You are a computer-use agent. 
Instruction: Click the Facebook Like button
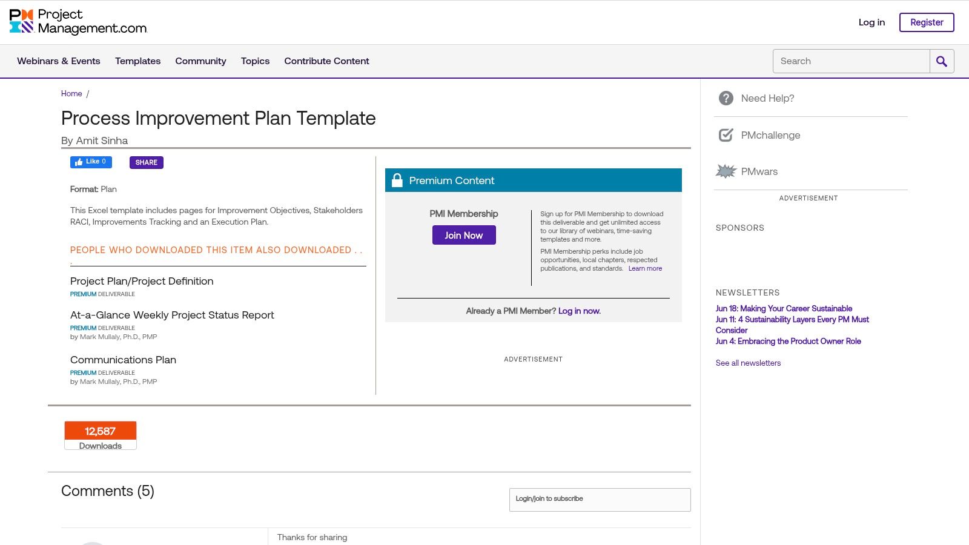click(91, 162)
